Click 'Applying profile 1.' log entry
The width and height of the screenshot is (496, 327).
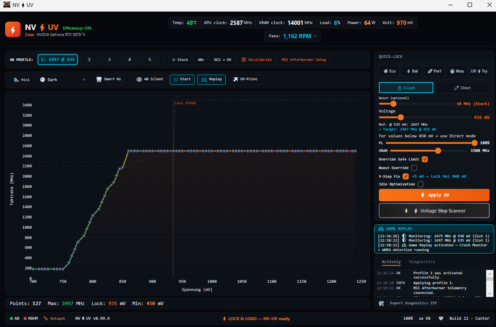click(433, 283)
